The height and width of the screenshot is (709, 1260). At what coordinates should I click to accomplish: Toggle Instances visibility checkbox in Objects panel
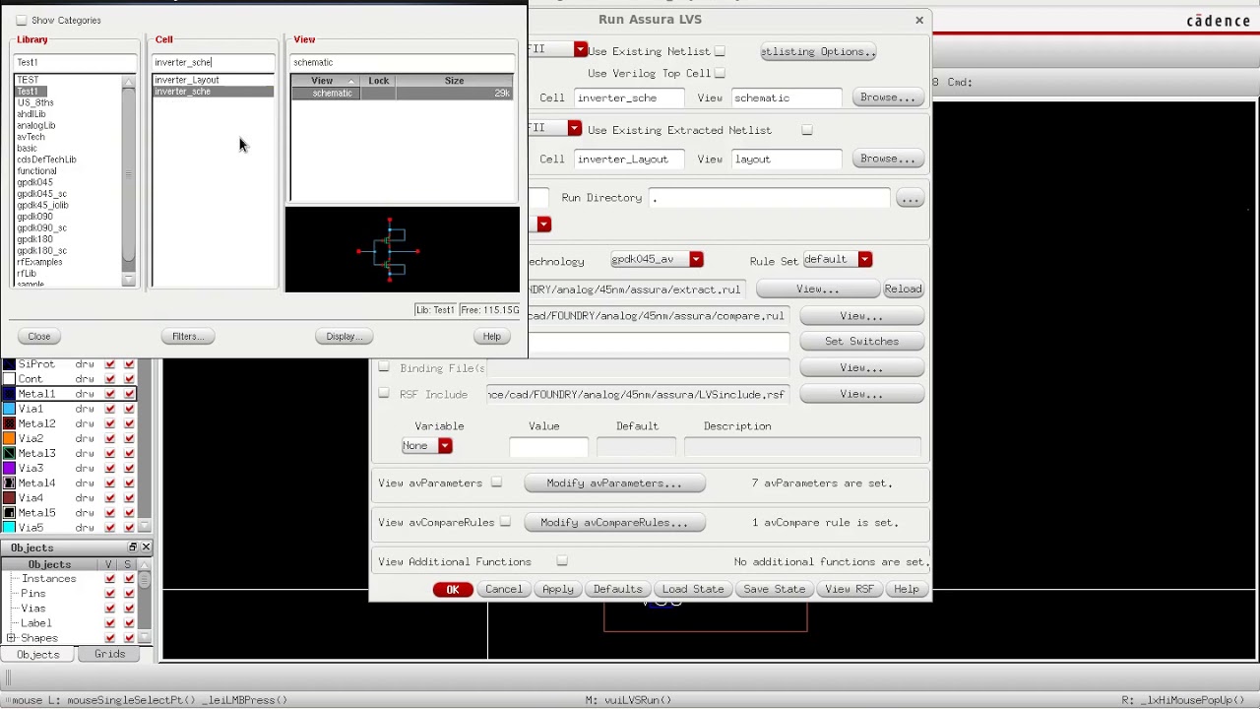[x=110, y=579]
